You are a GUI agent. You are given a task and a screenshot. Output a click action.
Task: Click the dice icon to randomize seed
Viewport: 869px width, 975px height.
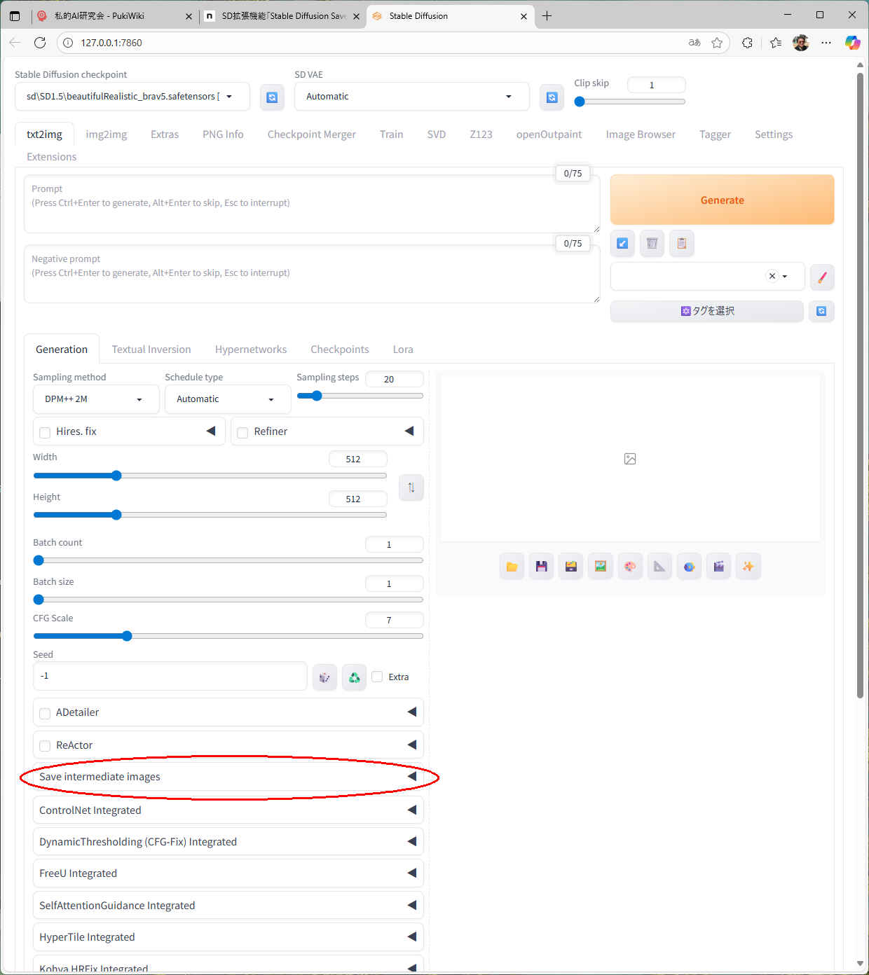(x=324, y=677)
